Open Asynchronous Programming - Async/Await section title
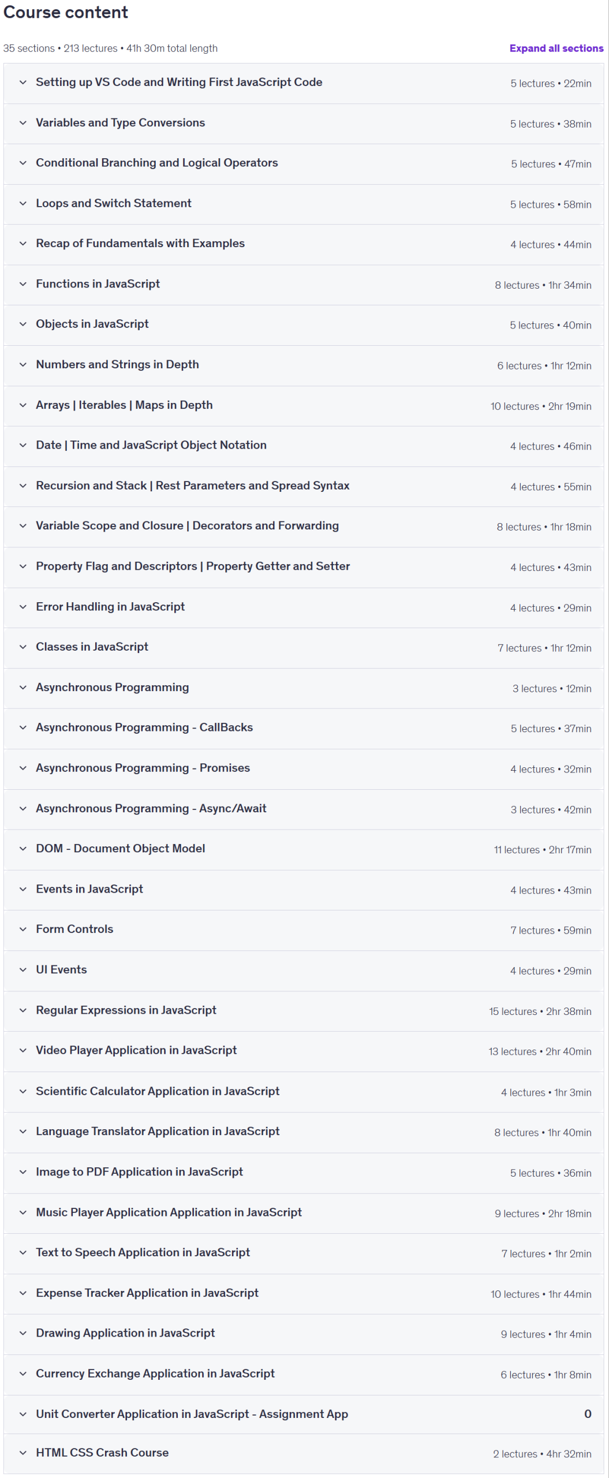This screenshot has width=609, height=1478. 151,808
